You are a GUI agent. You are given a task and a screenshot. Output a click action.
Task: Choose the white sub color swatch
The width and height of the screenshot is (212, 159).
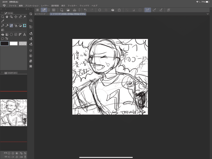14,43
